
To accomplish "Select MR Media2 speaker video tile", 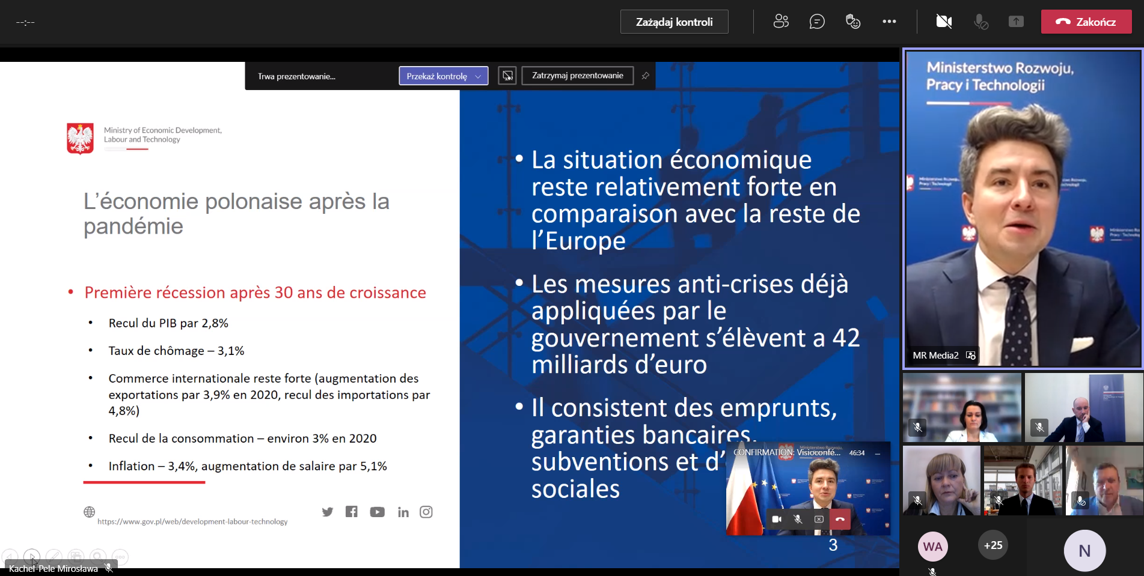I will pos(1023,208).
